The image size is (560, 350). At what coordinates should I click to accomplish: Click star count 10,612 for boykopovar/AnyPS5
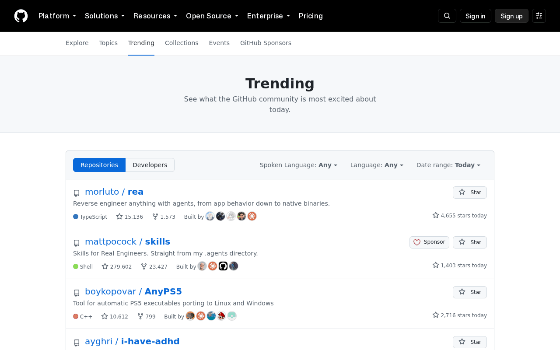(x=115, y=316)
